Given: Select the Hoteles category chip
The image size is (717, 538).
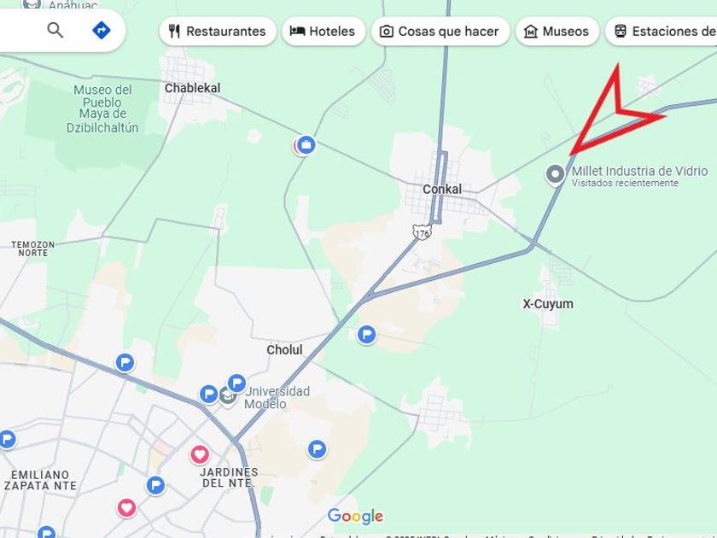Looking at the screenshot, I should coord(324,31).
